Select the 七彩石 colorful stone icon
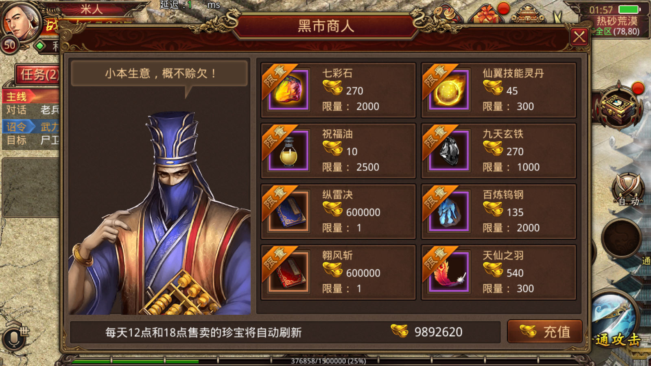The width and height of the screenshot is (651, 366). pos(288,90)
